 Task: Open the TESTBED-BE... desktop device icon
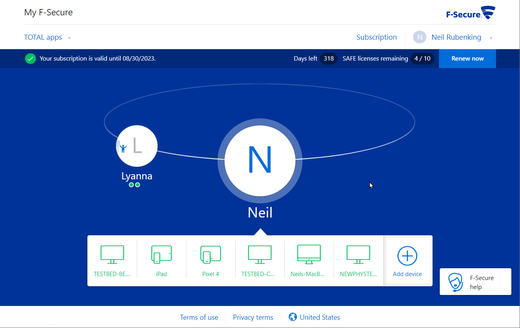tap(112, 255)
